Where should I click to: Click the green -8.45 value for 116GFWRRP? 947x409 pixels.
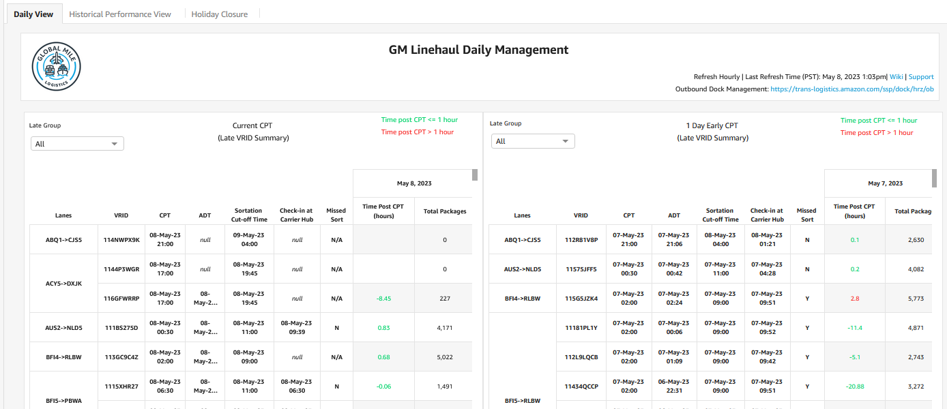tap(383, 298)
